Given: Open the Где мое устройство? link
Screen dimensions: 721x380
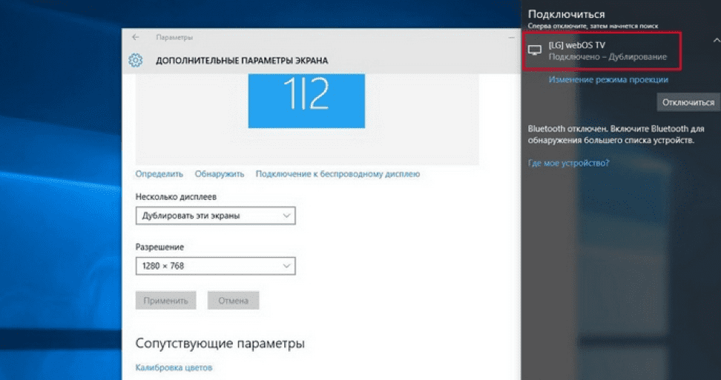Looking at the screenshot, I should click(x=568, y=163).
